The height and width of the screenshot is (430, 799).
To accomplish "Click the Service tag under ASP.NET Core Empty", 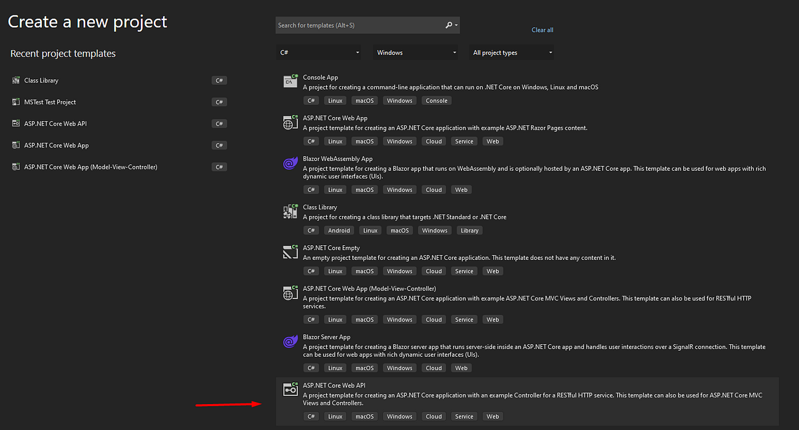I will [x=464, y=271].
